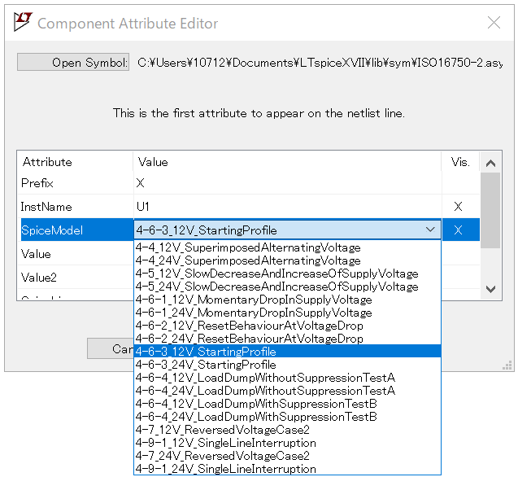Click the attribute table scrollbar thumb
The image size is (518, 477).
(x=490, y=210)
